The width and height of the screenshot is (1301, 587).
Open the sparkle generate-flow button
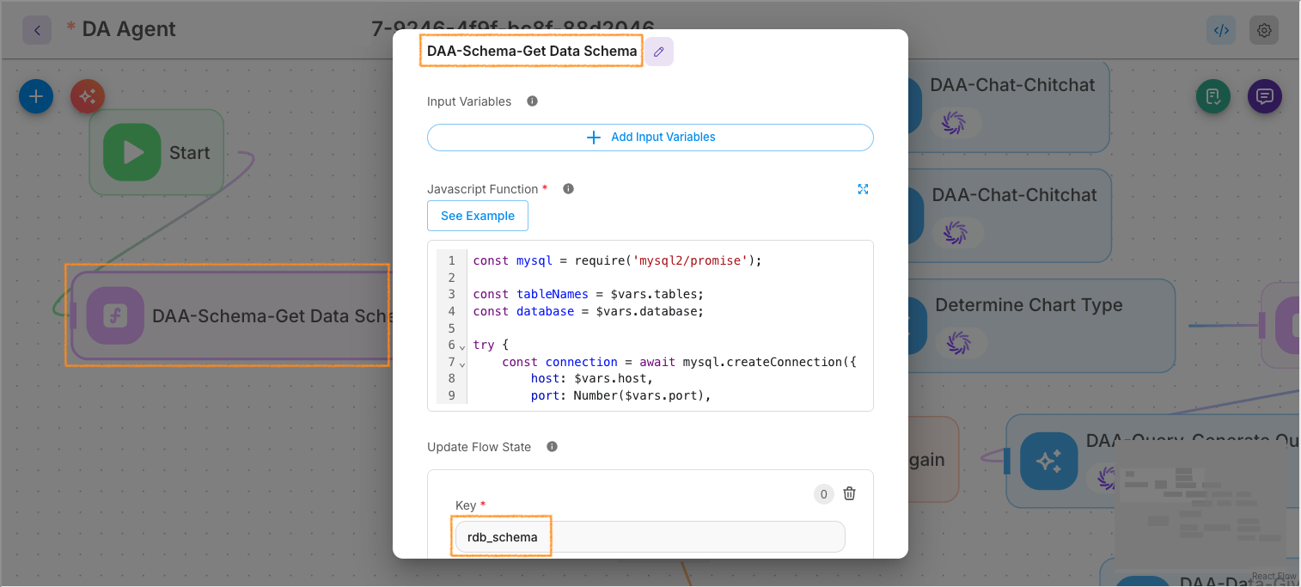point(88,96)
